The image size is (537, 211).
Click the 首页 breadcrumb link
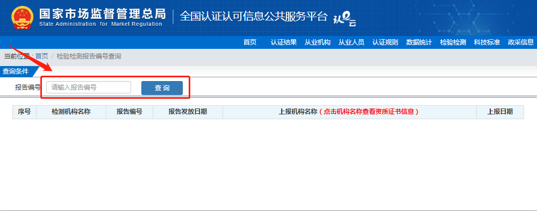[42, 56]
